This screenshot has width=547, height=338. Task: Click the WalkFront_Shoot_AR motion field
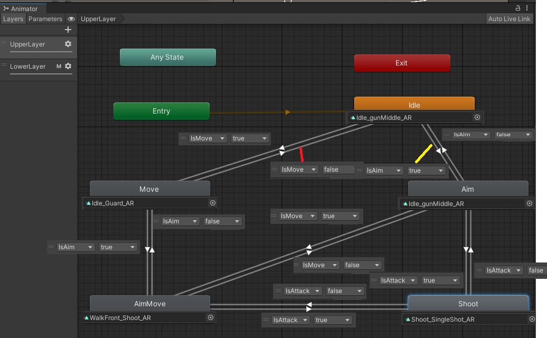click(149, 318)
